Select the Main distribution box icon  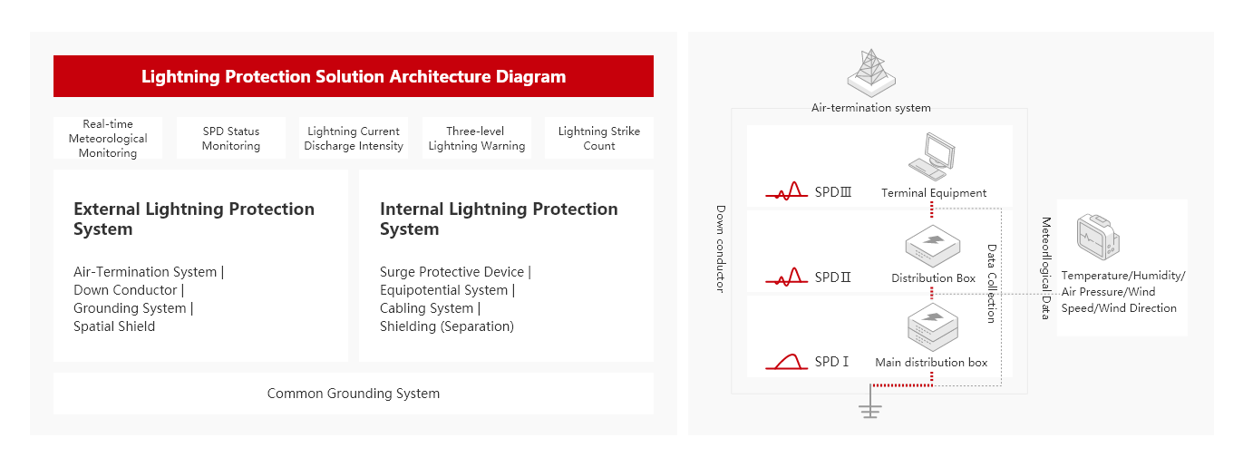[933, 329]
